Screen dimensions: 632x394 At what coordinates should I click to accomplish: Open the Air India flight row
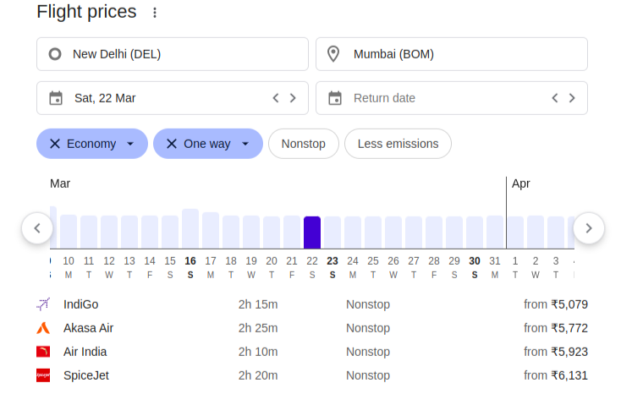tap(312, 352)
